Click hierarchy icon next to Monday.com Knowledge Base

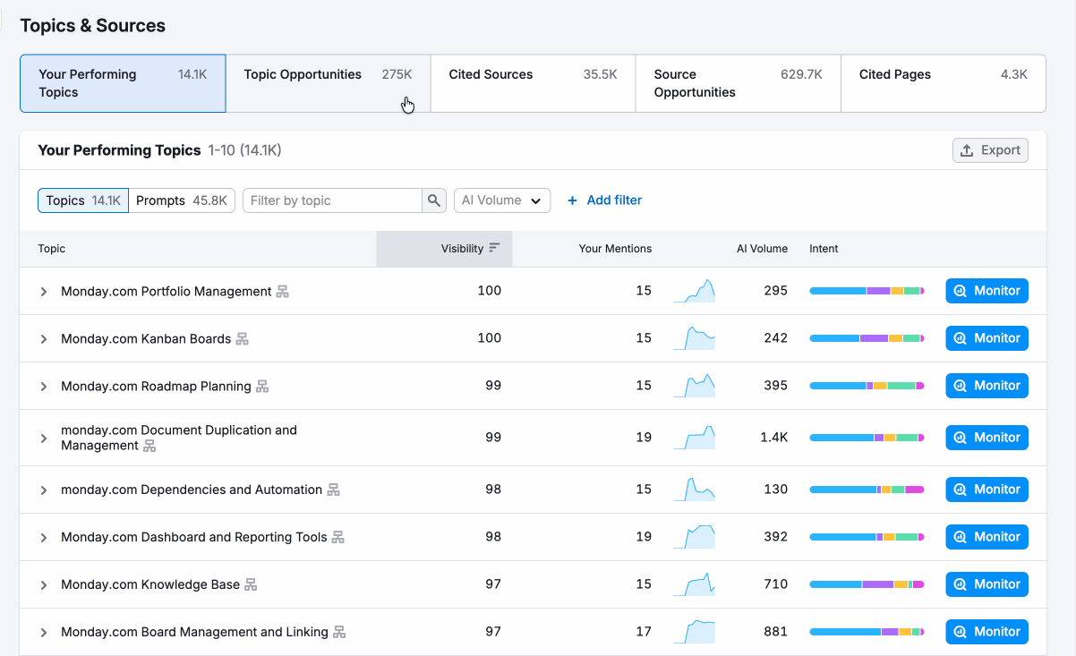coord(251,585)
